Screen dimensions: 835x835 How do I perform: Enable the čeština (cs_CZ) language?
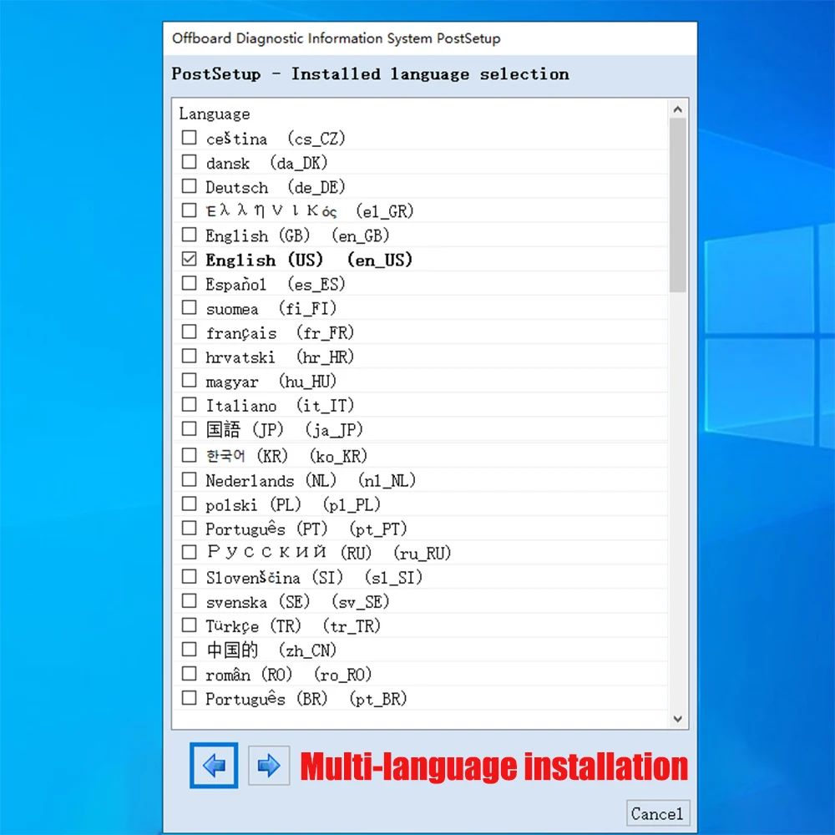point(189,137)
